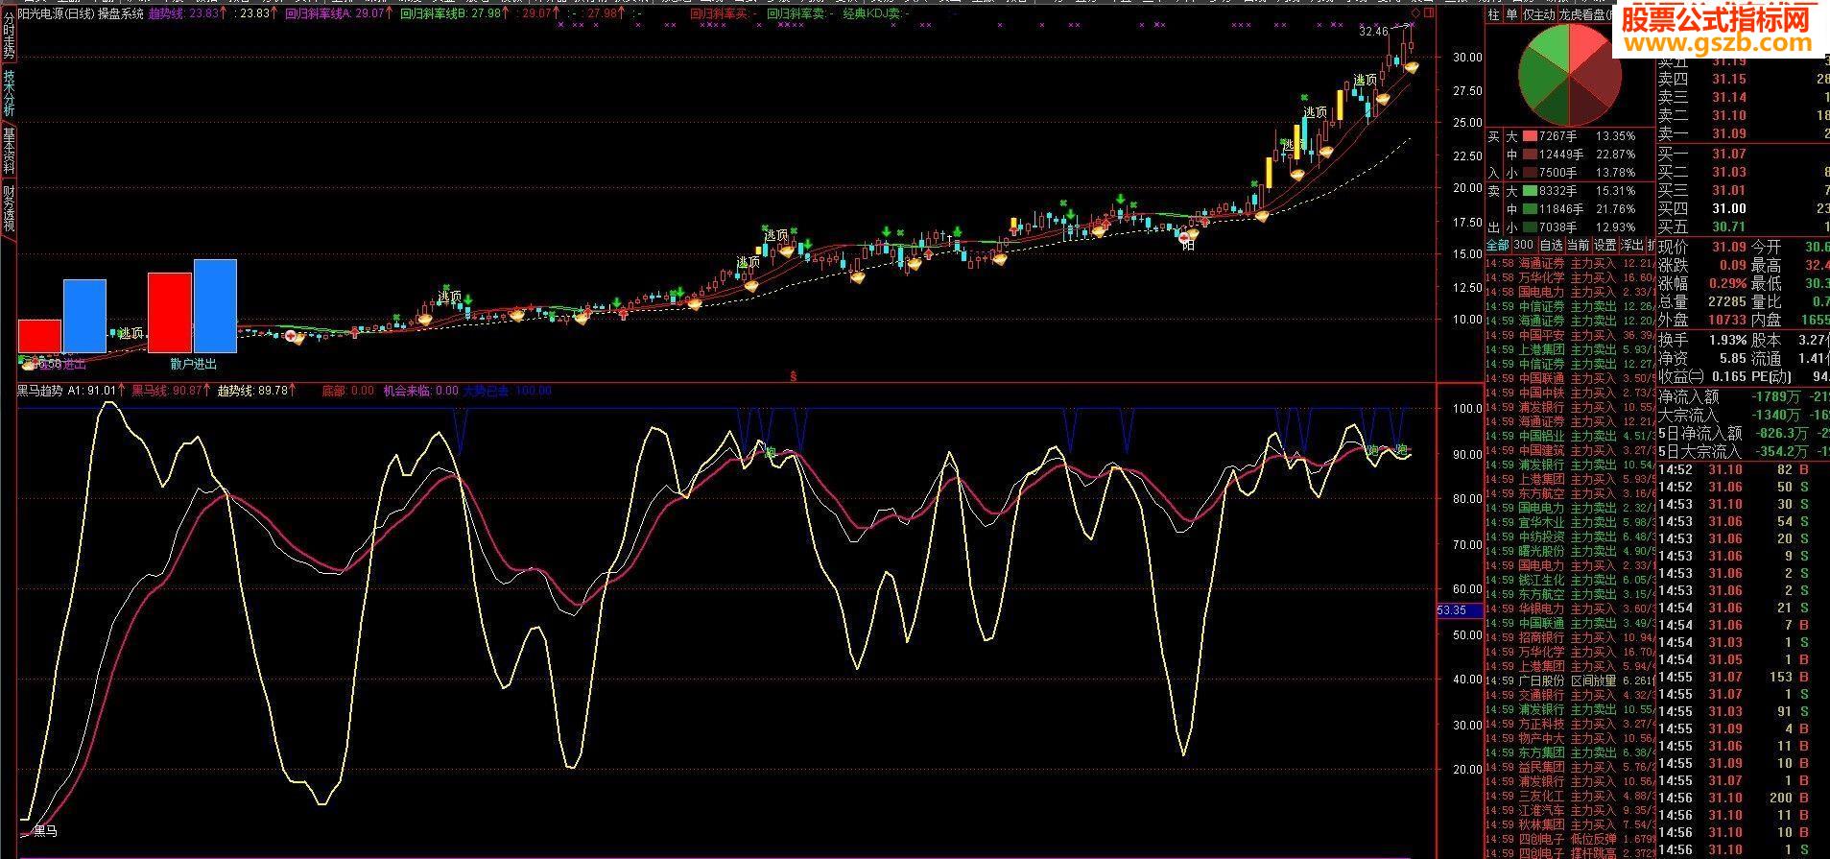The image size is (1830, 859).
Task: Click the 浮出 float-out button
Action: coord(1631,245)
